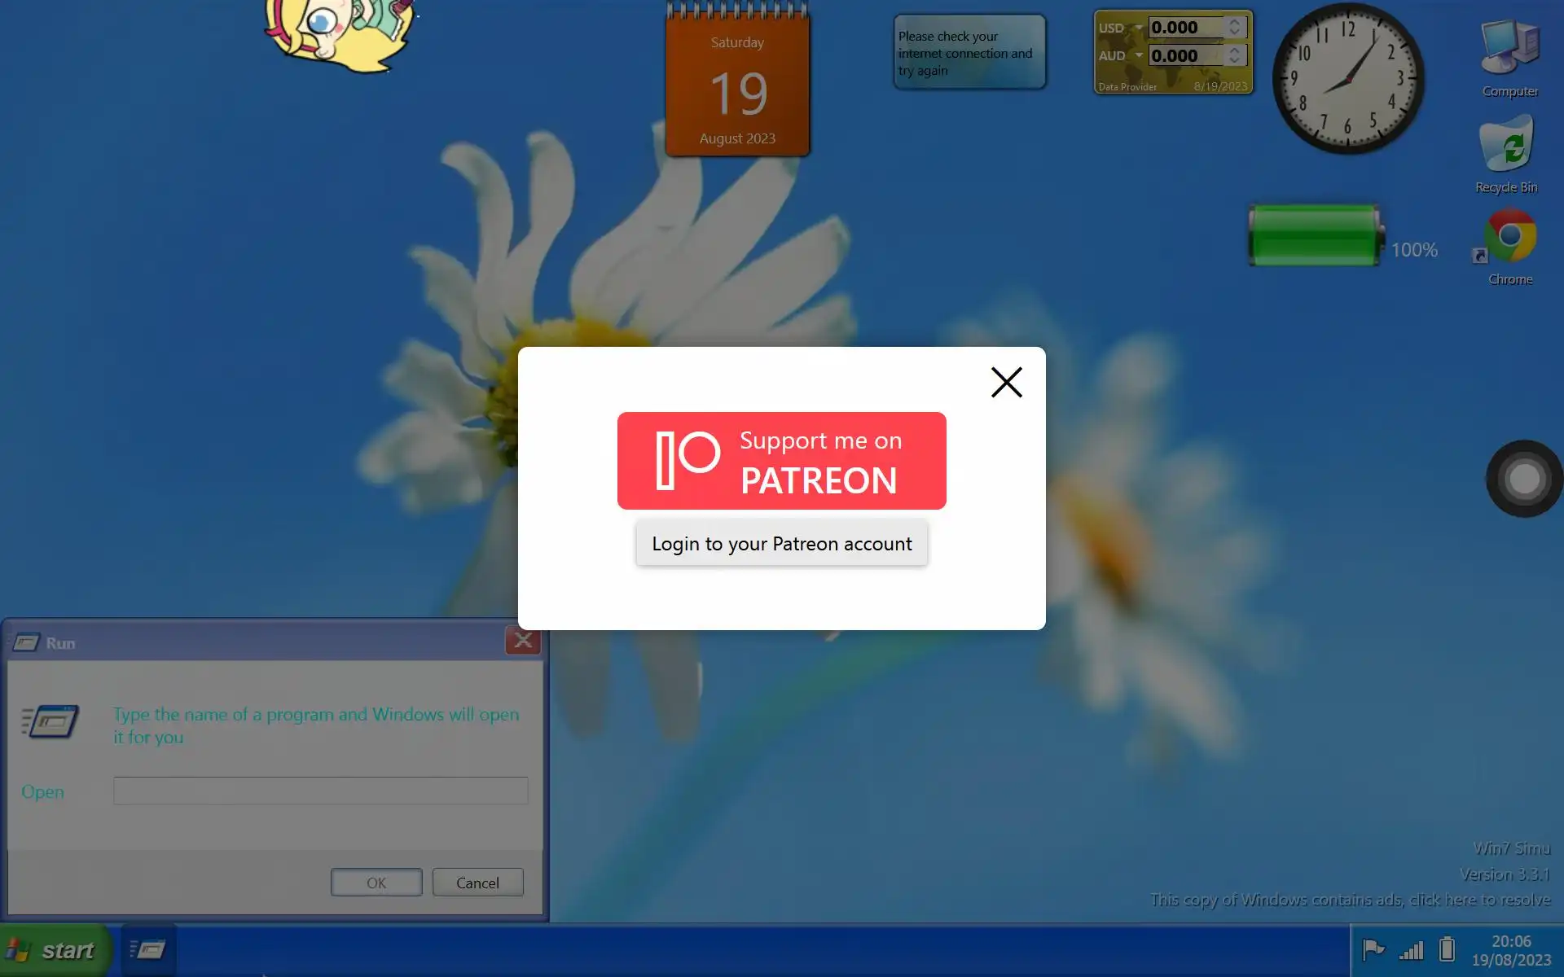
Task: Increase the USD value with up stepper
Action: 1235,22
